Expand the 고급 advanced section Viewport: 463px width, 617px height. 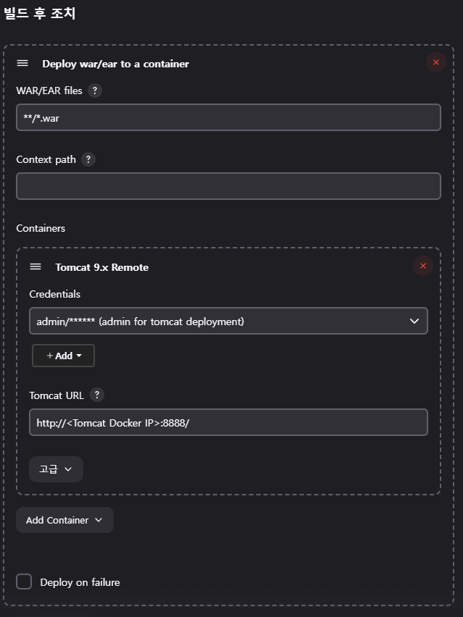56,469
